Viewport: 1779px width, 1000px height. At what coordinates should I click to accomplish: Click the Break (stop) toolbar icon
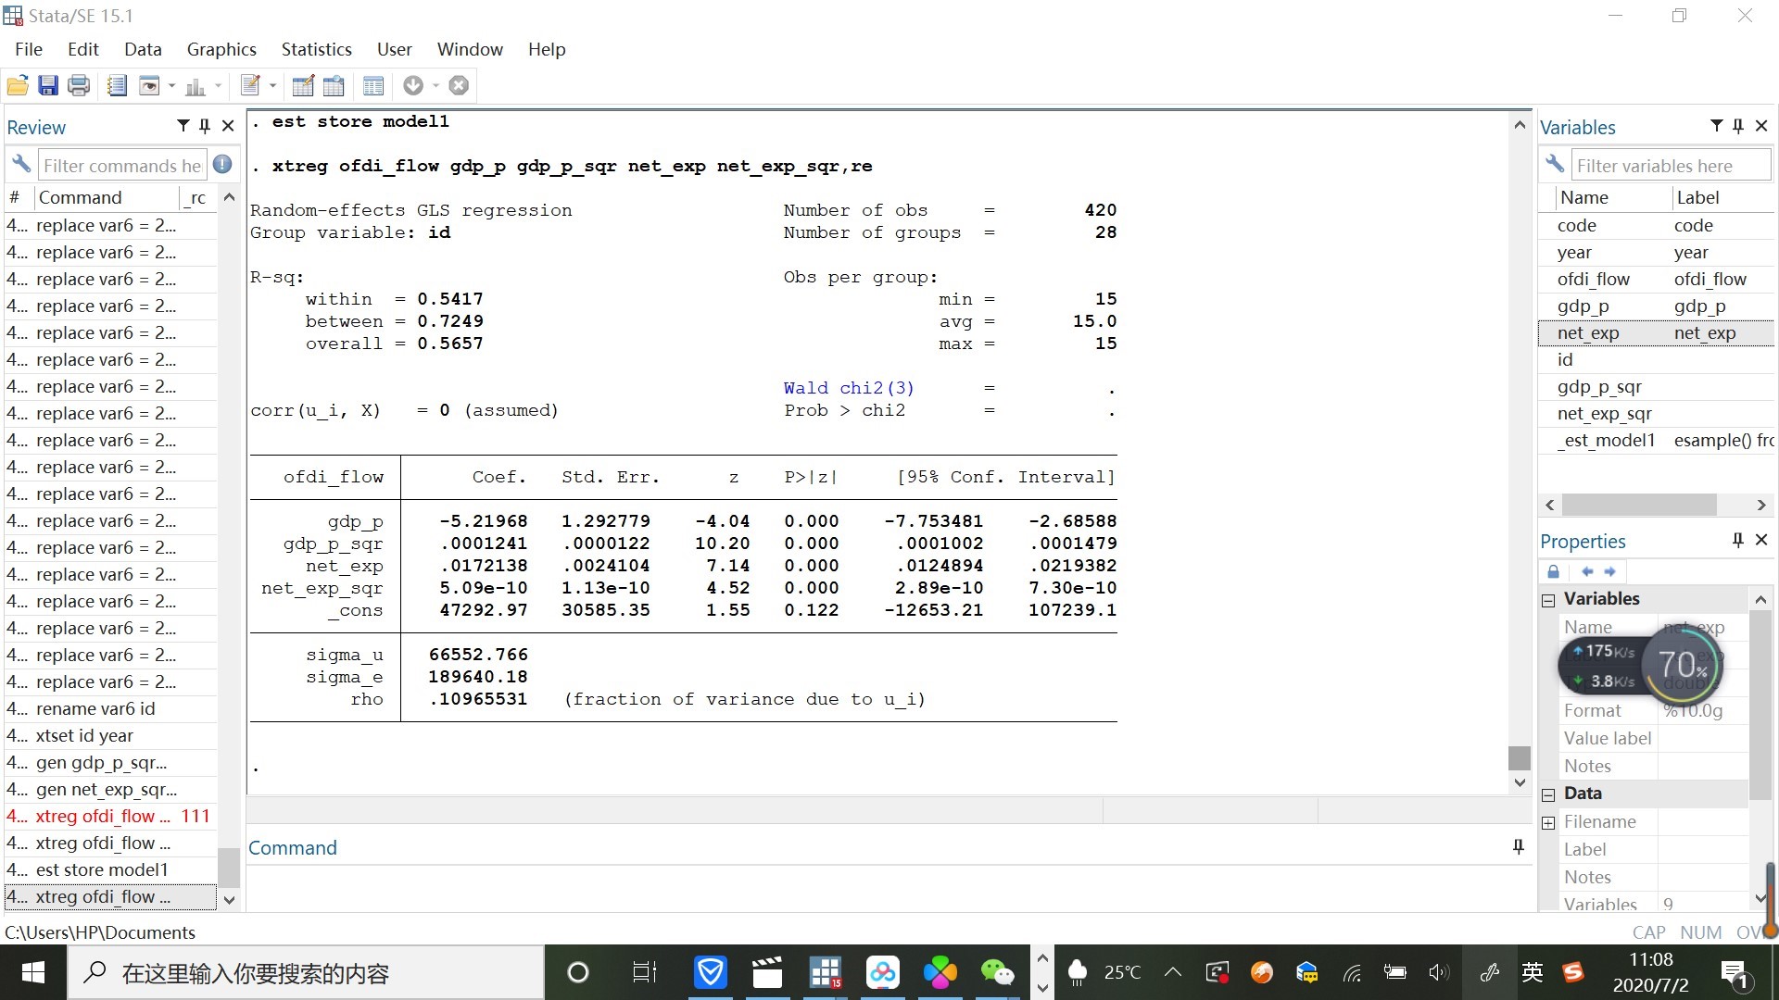point(459,86)
